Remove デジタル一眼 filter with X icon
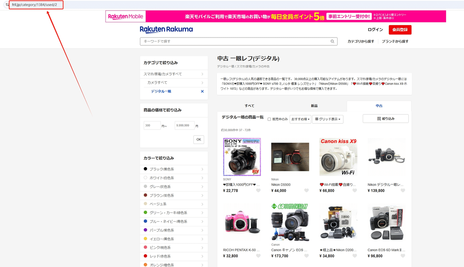 (x=202, y=91)
